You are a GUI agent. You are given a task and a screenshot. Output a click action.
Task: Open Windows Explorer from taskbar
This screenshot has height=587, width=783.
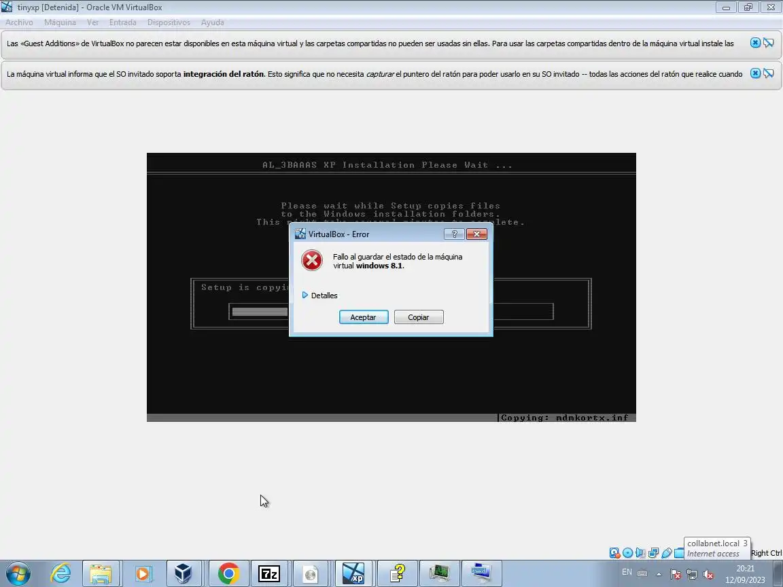point(101,573)
